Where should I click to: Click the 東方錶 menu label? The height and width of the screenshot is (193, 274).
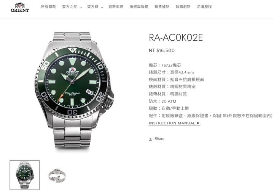pyautogui.click(x=93, y=7)
